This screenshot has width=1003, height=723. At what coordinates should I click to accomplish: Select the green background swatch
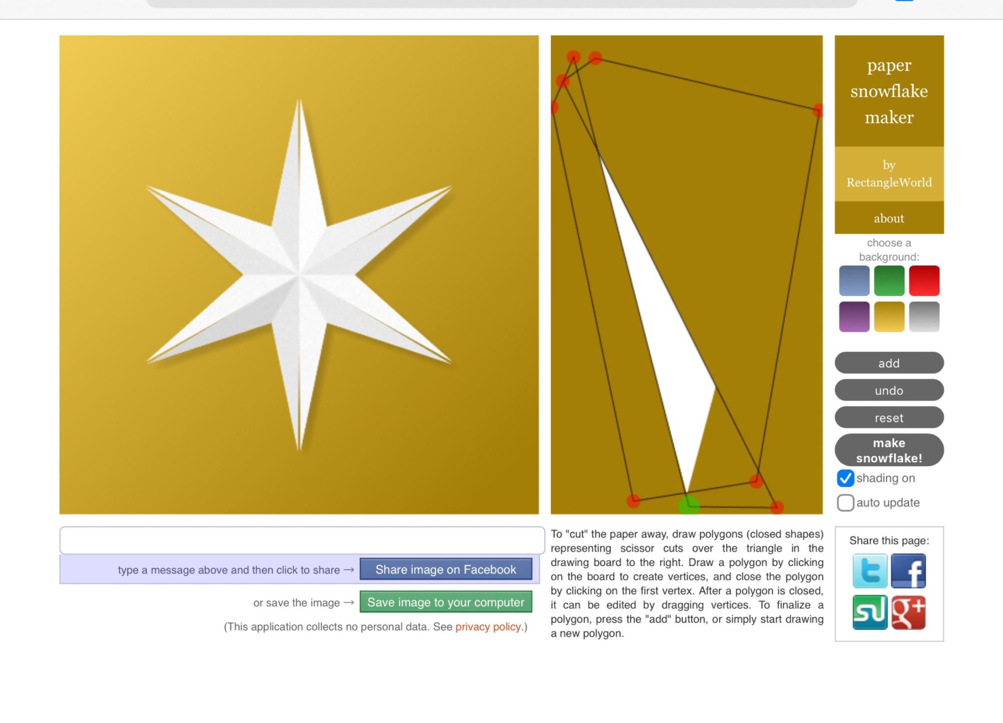[889, 281]
